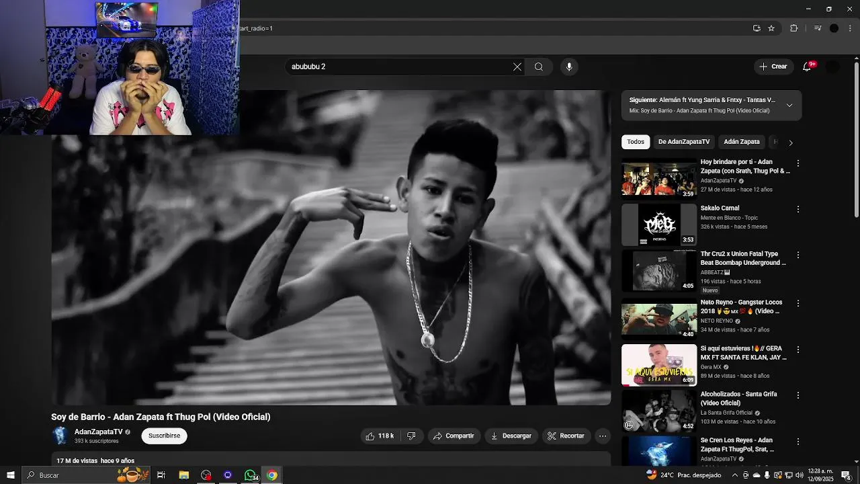The height and width of the screenshot is (484, 860).
Task: Open Chrome media controls icon
Action: pyautogui.click(x=817, y=28)
